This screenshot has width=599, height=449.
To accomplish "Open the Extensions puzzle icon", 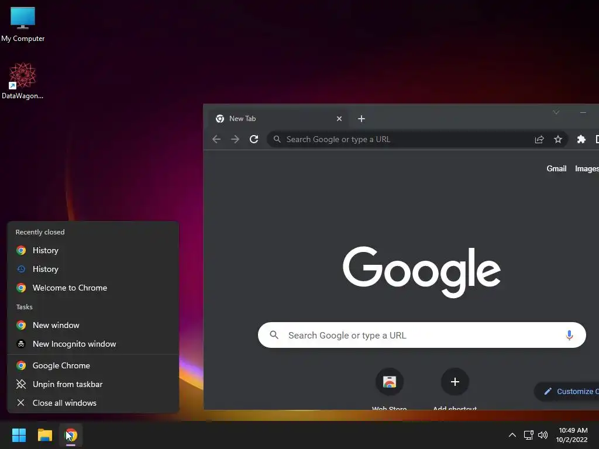I will (x=581, y=139).
